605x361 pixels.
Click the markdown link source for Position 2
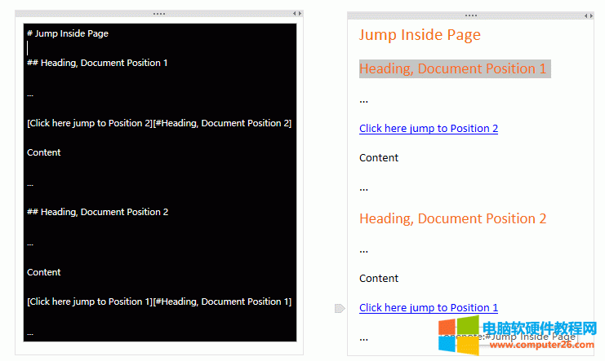(x=159, y=123)
